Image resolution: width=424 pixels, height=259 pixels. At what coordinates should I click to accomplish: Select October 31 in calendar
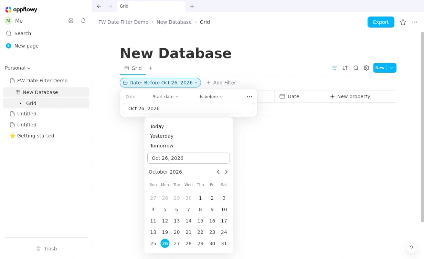224,244
